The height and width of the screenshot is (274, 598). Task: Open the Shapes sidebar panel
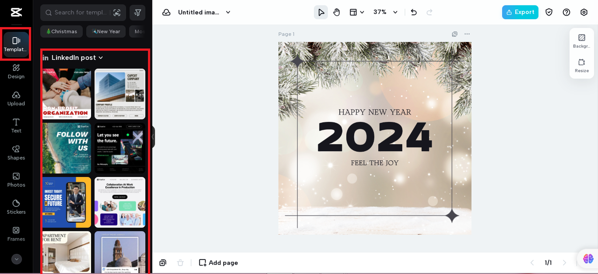(16, 153)
